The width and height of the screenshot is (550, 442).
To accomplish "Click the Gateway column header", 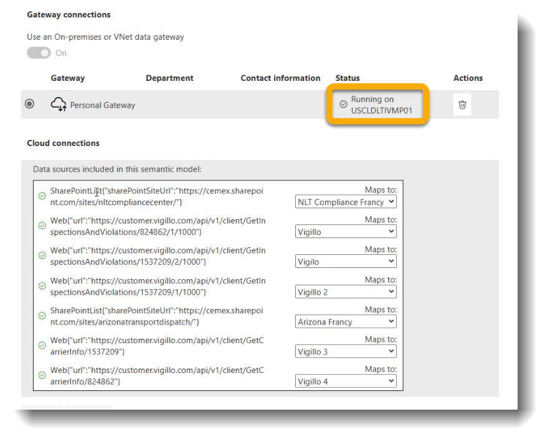I will pyautogui.click(x=68, y=78).
